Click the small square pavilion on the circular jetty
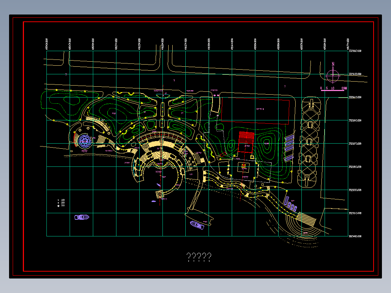Screen dimensions: 391x293 coord(160,194)
